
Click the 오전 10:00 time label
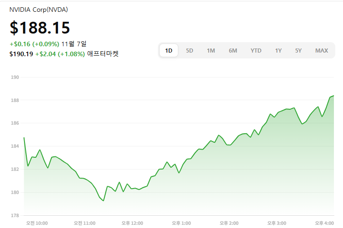click(37, 223)
